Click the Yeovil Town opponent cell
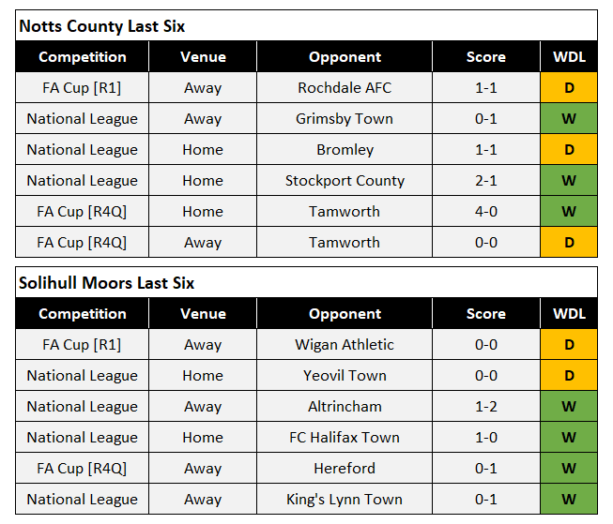The width and height of the screenshot is (613, 524). (345, 376)
